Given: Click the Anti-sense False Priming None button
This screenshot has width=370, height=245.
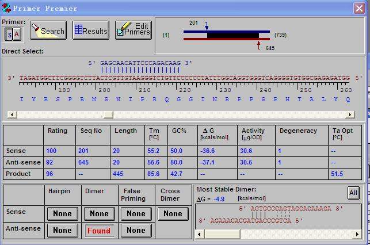Looking at the screenshot, I should (136, 231).
